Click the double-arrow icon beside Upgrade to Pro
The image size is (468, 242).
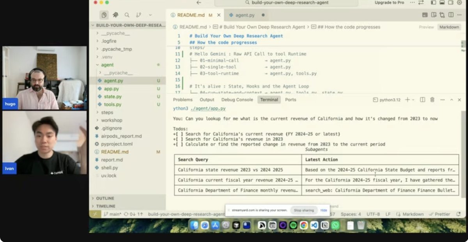(x=421, y=3)
